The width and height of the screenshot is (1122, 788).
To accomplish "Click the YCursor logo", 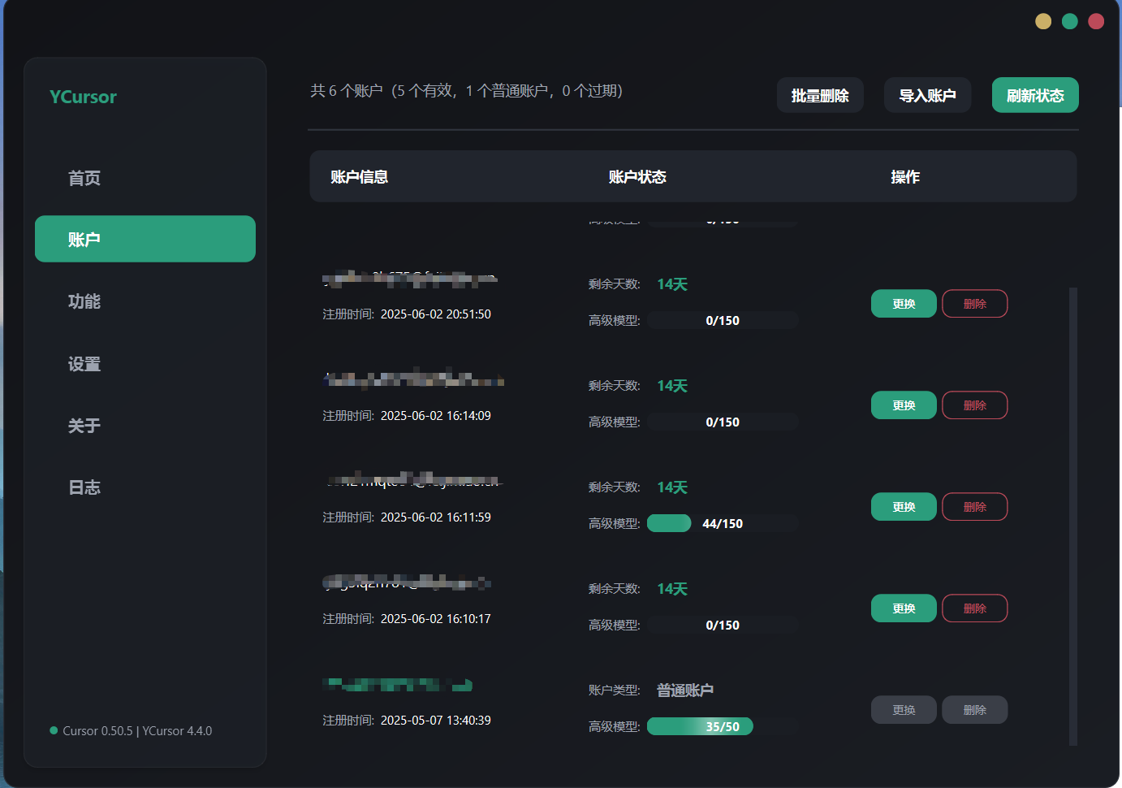I will pos(82,96).
